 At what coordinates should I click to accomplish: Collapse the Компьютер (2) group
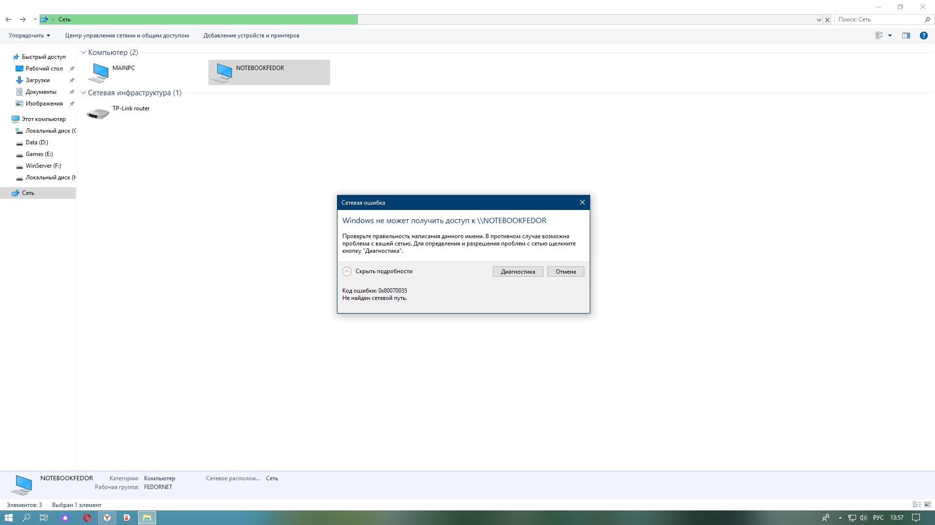point(83,52)
